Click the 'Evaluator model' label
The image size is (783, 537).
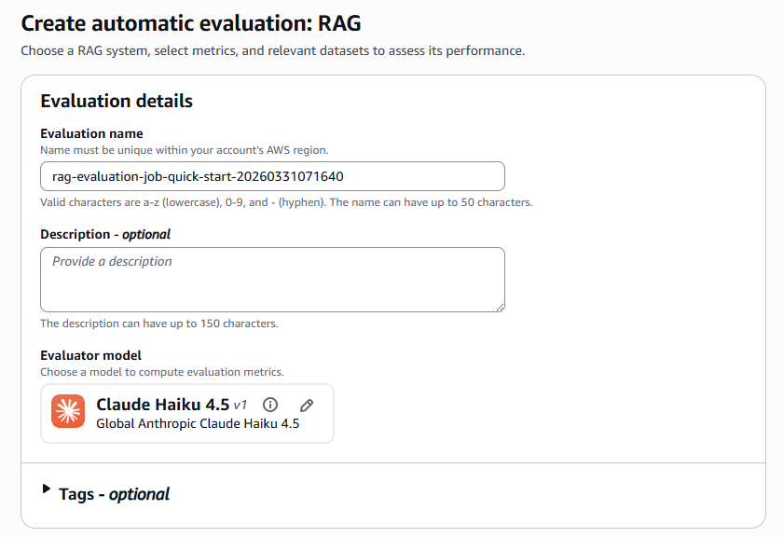(90, 355)
